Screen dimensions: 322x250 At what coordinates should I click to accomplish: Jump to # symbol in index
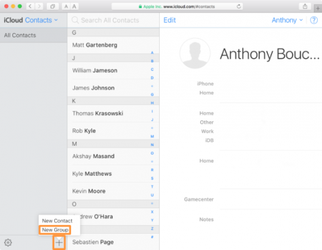tap(152, 237)
